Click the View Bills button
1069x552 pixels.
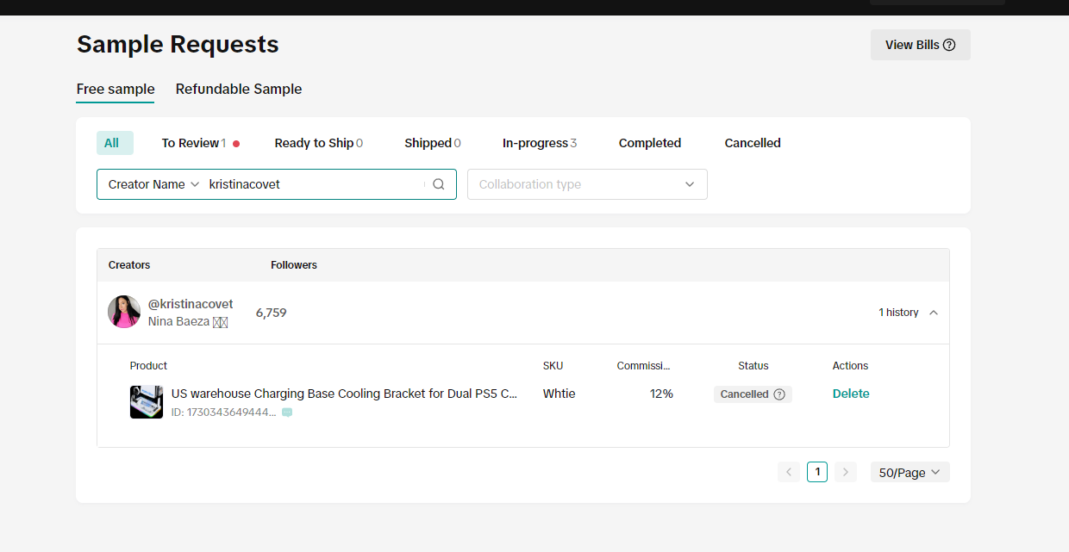(920, 45)
